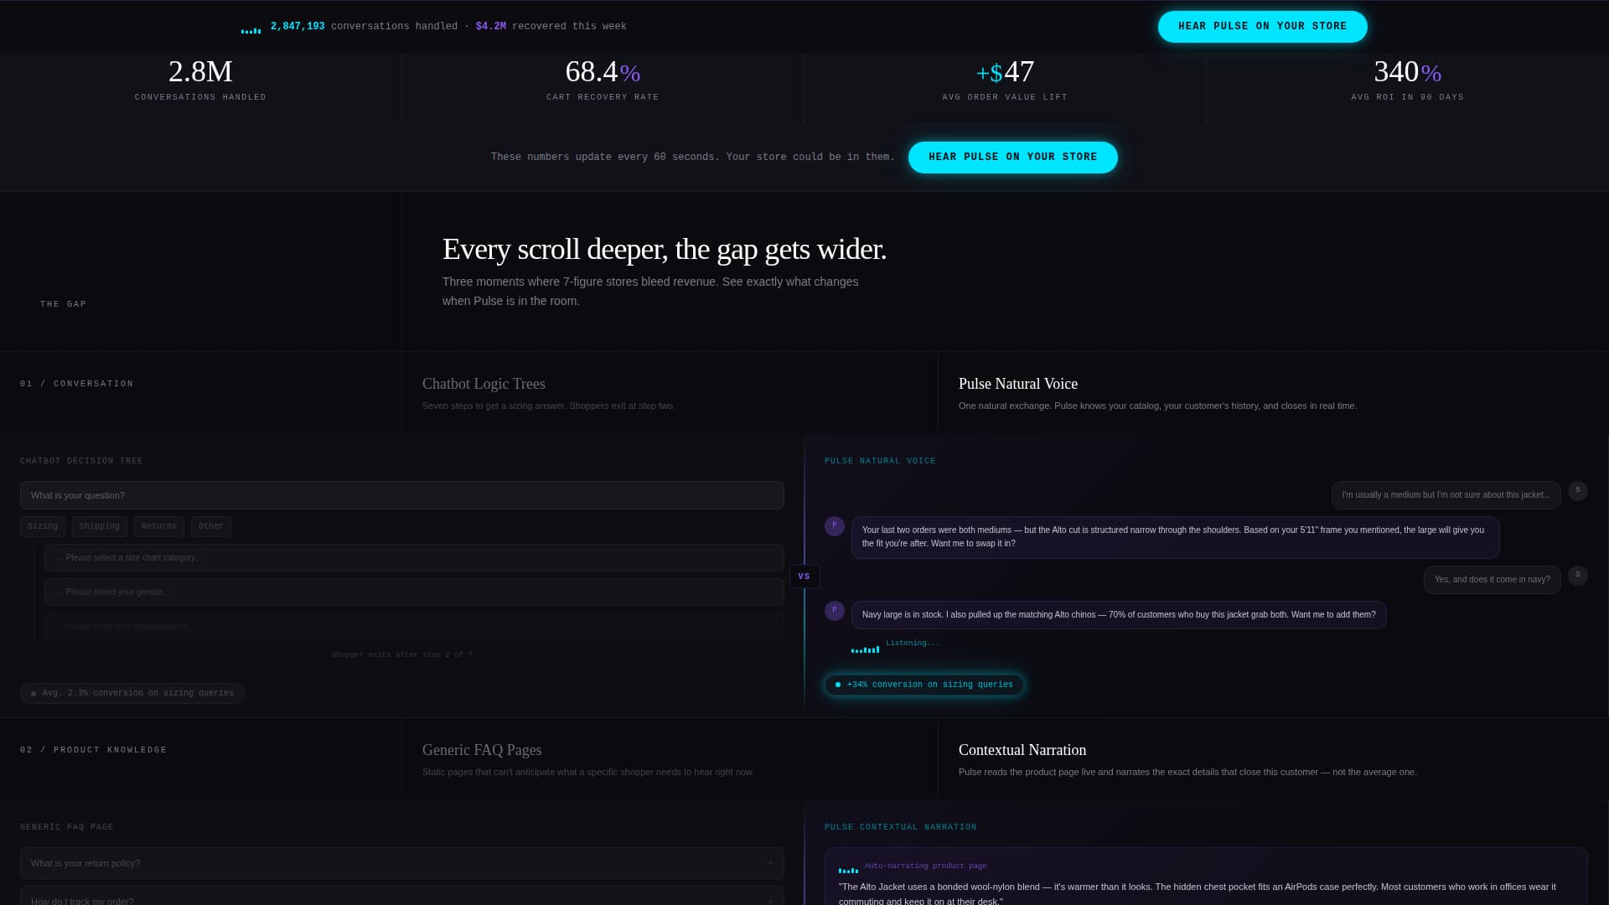Click the '$4.2M' recovered figure
The height and width of the screenshot is (905, 1609).
tap(490, 27)
